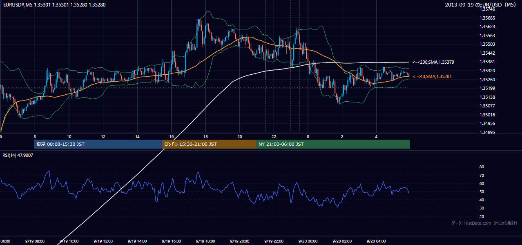Click price axis value 1.35260
Viewport: 522px width, 245px height.
[x=486, y=80]
